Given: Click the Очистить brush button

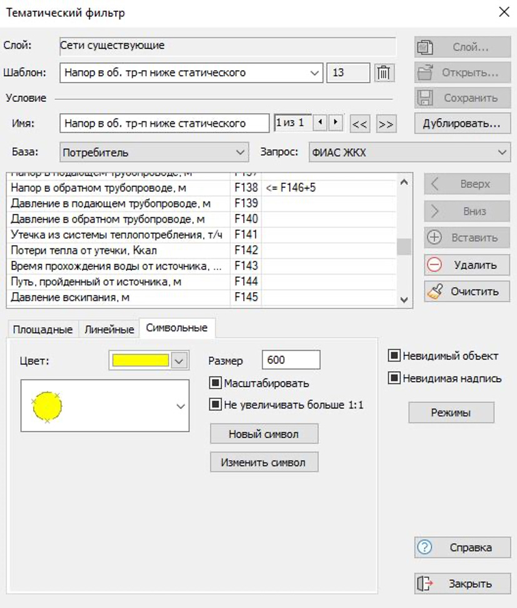Looking at the screenshot, I should point(466,291).
